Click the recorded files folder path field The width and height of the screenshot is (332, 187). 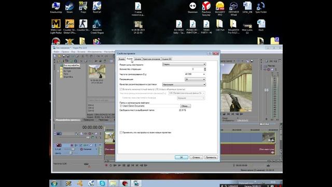coord(149,106)
